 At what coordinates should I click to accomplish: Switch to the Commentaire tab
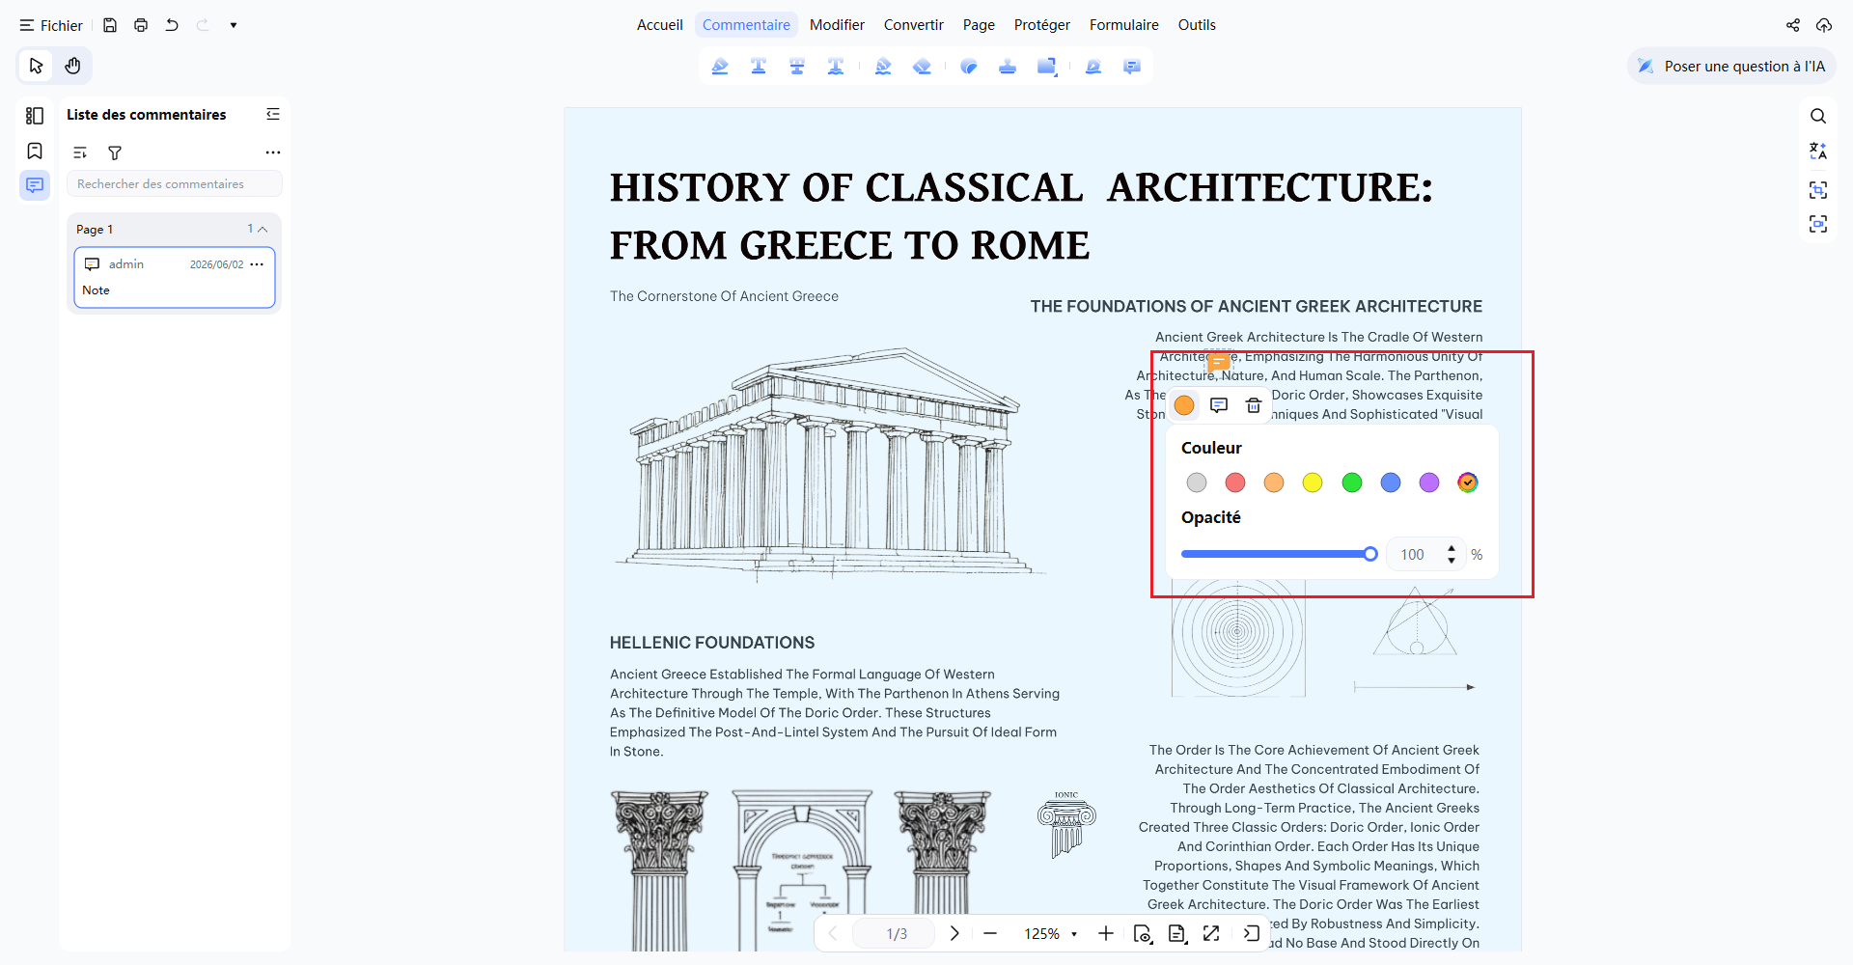[746, 25]
